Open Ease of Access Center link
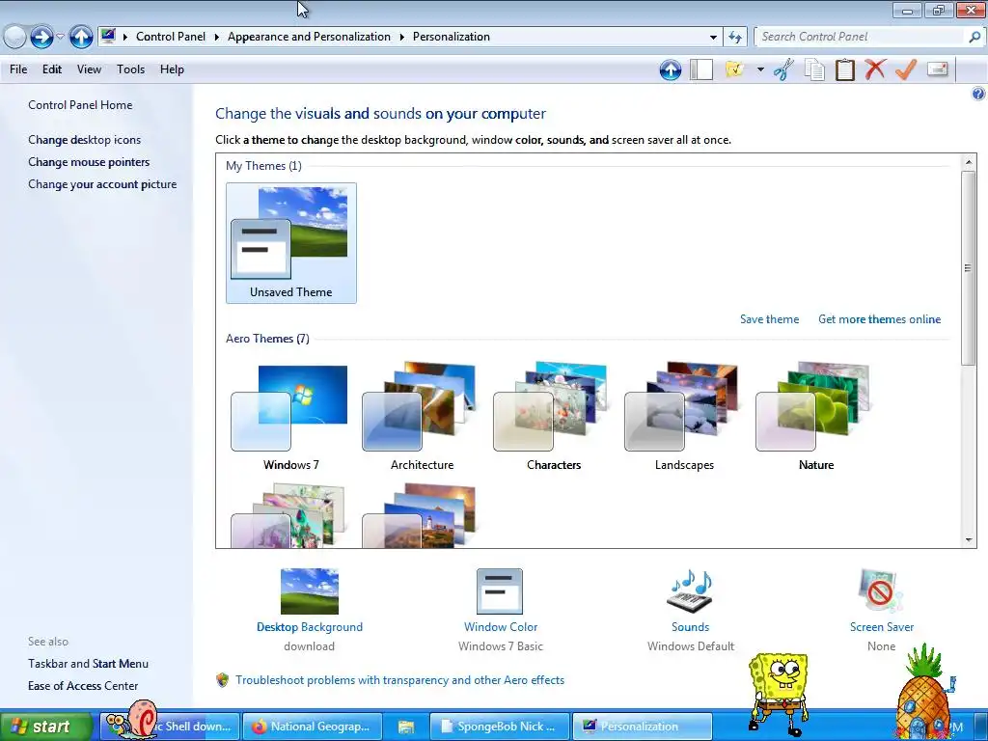 (83, 686)
